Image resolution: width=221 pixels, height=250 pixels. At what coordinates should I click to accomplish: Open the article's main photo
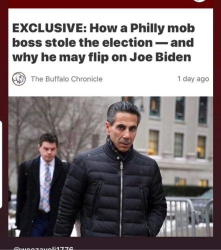coord(110,166)
